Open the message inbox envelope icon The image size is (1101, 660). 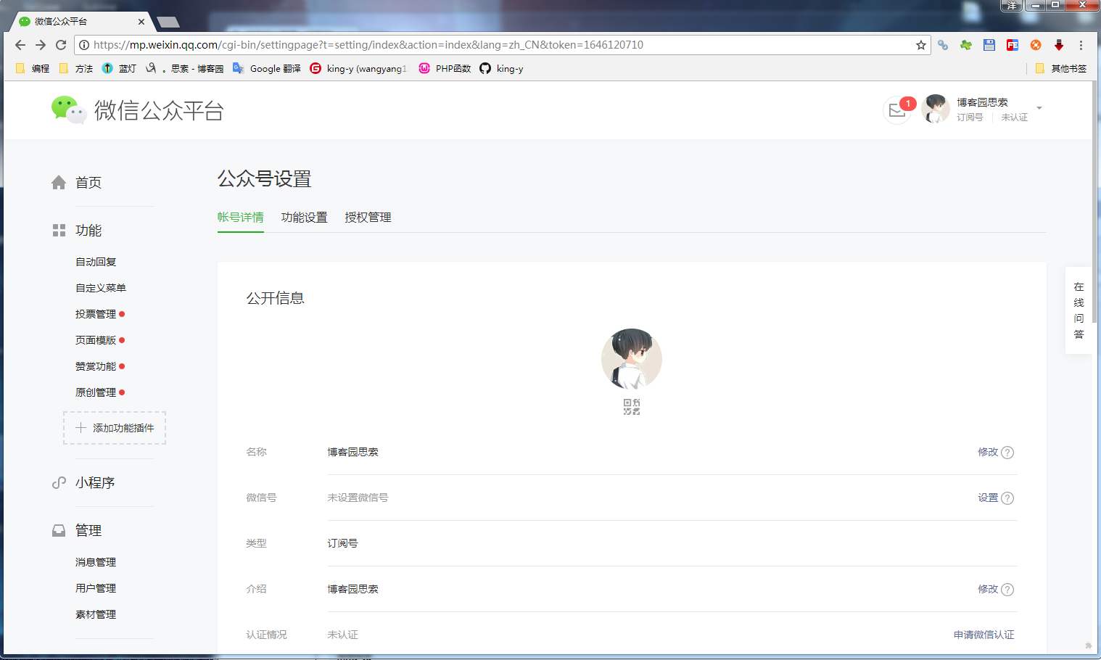(x=897, y=110)
